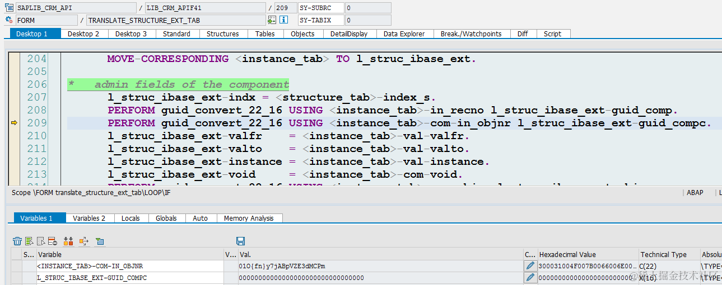Go to the Tables tab
722x285 pixels.
tap(265, 34)
